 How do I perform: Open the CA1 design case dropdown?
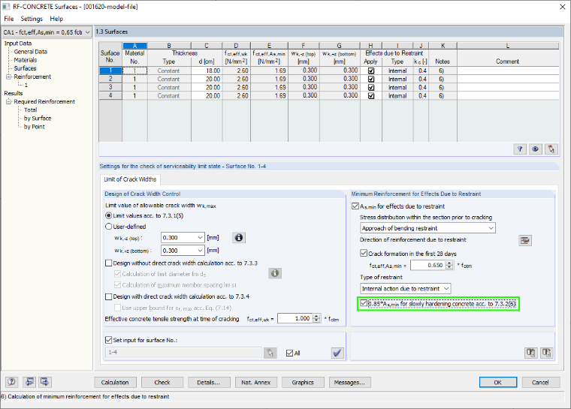(x=87, y=32)
